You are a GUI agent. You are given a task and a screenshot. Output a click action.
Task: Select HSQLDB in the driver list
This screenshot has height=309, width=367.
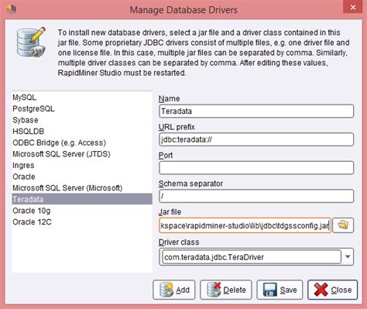(82, 132)
